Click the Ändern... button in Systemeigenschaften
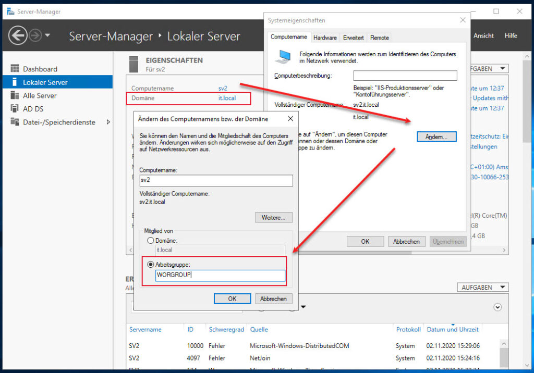The width and height of the screenshot is (534, 373). [436, 137]
